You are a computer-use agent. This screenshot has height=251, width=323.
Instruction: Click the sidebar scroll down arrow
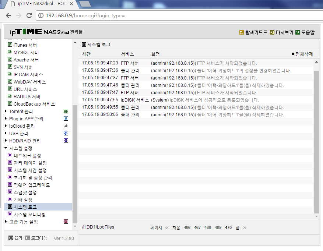75,226
